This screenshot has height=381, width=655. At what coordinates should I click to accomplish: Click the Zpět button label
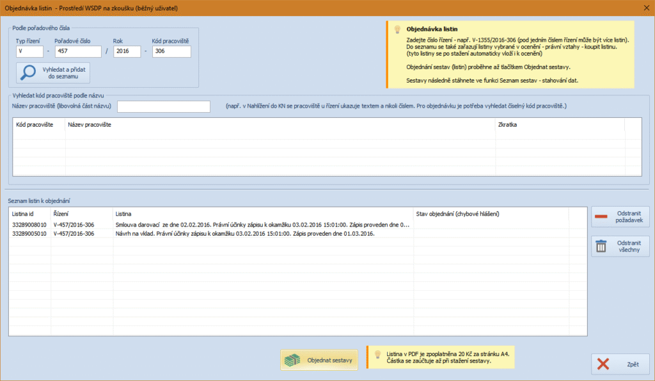[633, 364]
